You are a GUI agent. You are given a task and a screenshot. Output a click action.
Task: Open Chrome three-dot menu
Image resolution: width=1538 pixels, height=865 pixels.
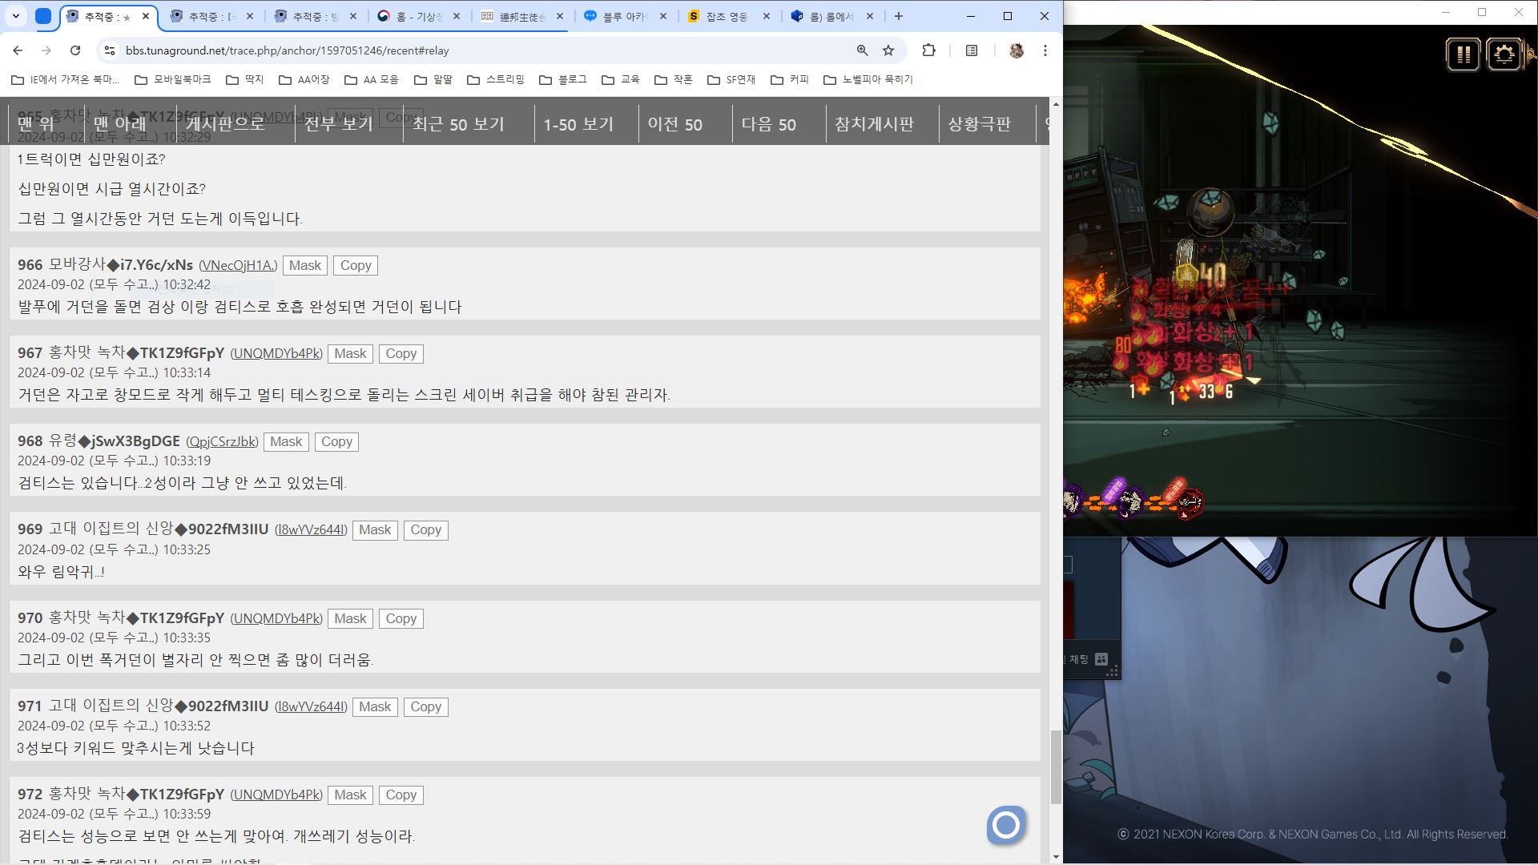1045,50
